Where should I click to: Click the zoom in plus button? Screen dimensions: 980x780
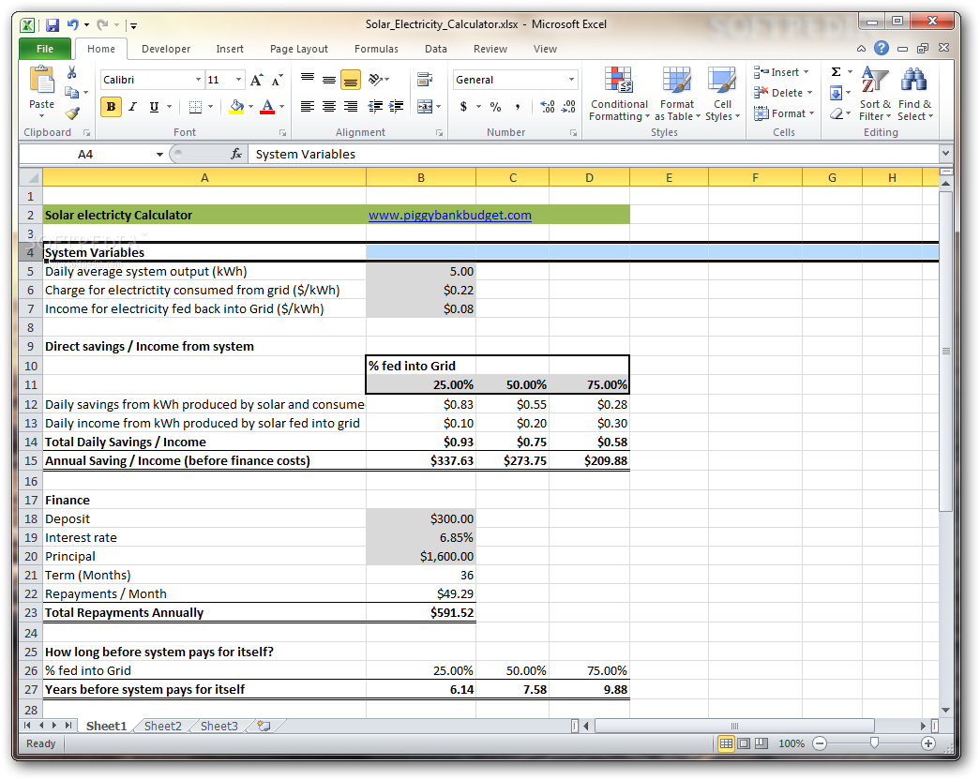[928, 743]
